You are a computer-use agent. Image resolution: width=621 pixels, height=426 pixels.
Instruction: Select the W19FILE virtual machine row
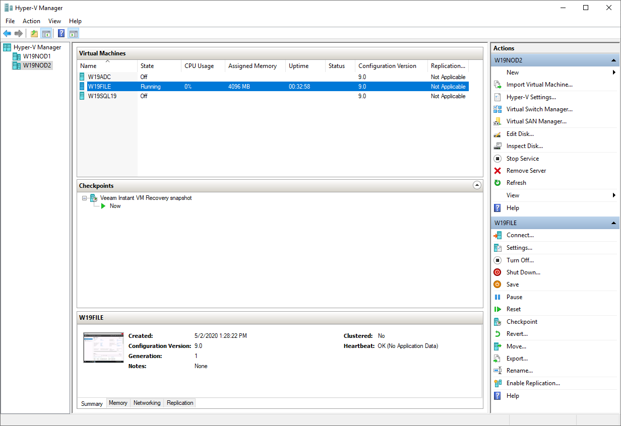point(273,87)
